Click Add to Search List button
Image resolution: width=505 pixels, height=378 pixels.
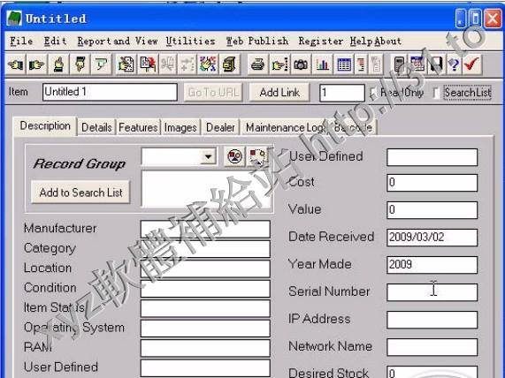coord(80,193)
